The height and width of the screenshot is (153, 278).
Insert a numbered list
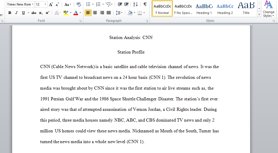(x=98, y=4)
